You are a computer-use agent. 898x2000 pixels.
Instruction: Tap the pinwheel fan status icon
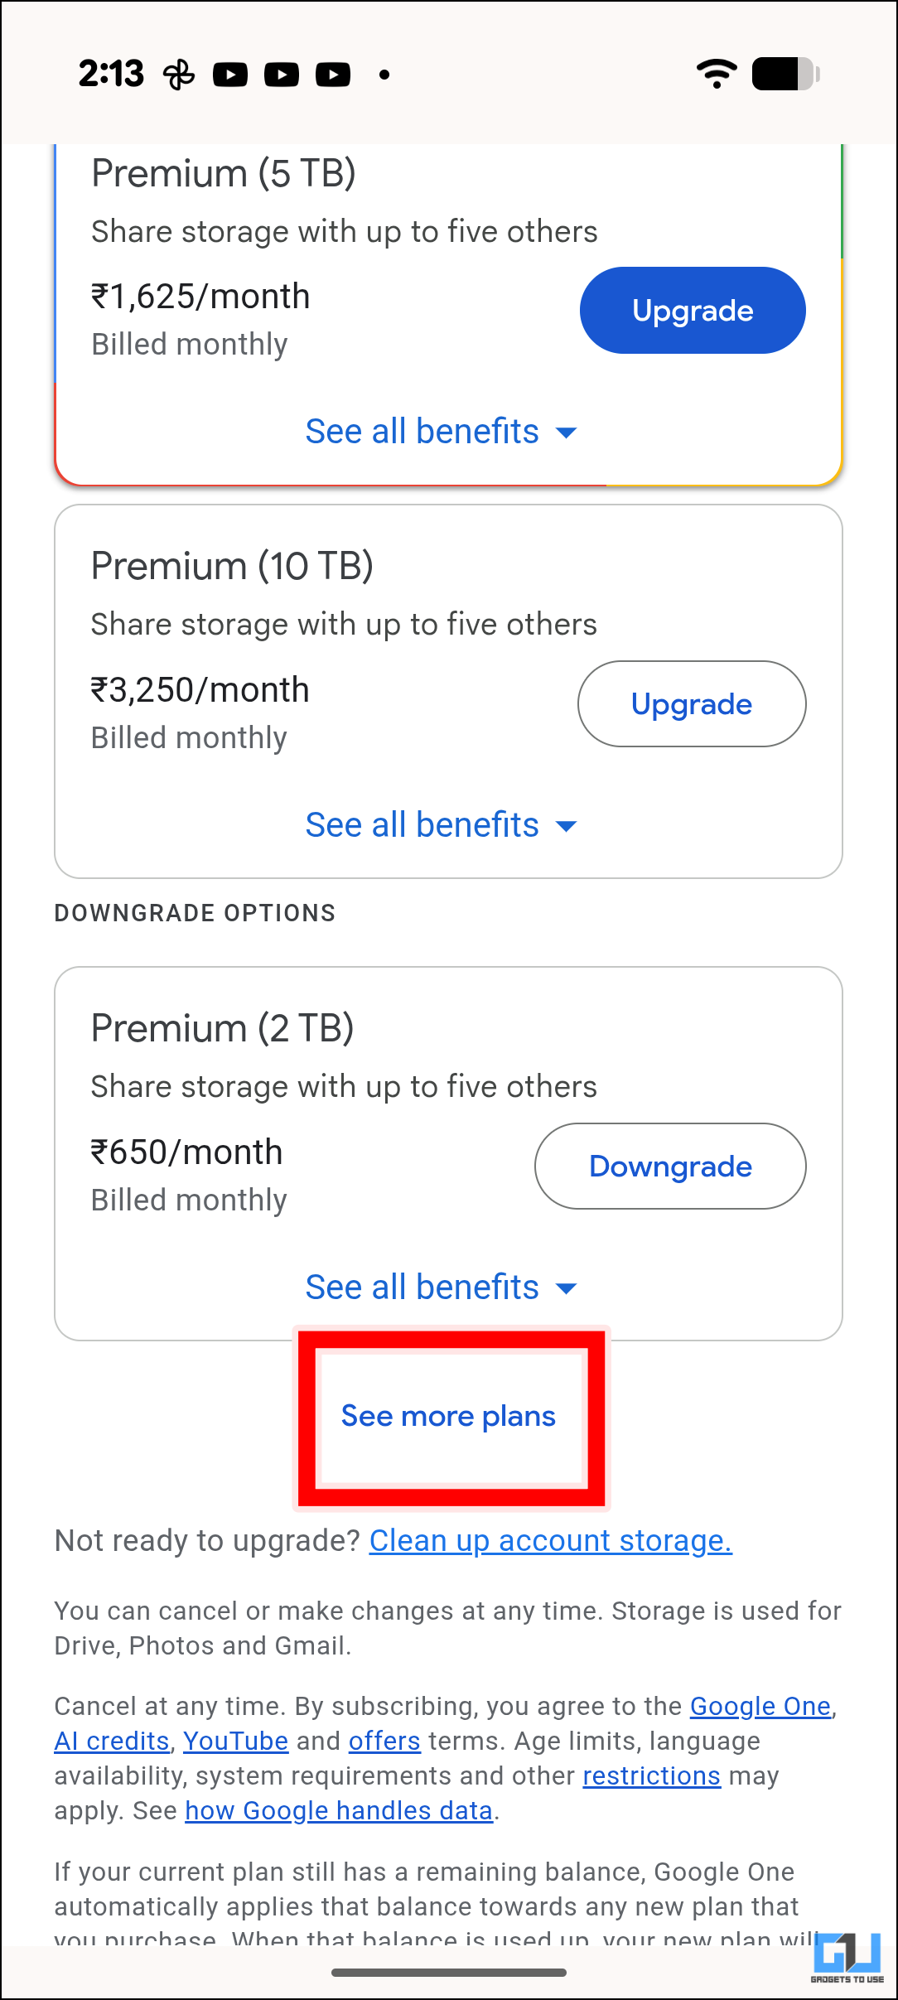pyautogui.click(x=179, y=75)
